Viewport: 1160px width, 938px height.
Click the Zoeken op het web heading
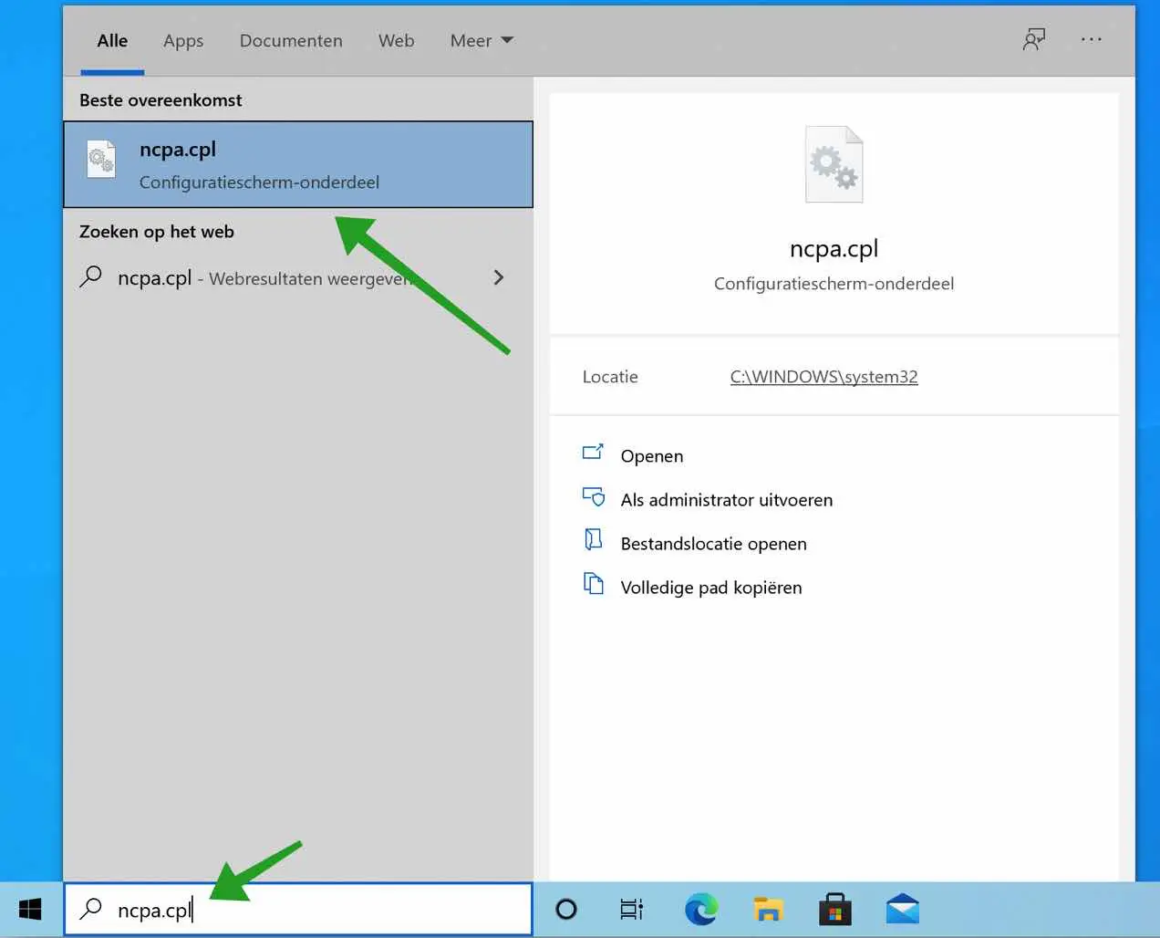pyautogui.click(x=157, y=232)
